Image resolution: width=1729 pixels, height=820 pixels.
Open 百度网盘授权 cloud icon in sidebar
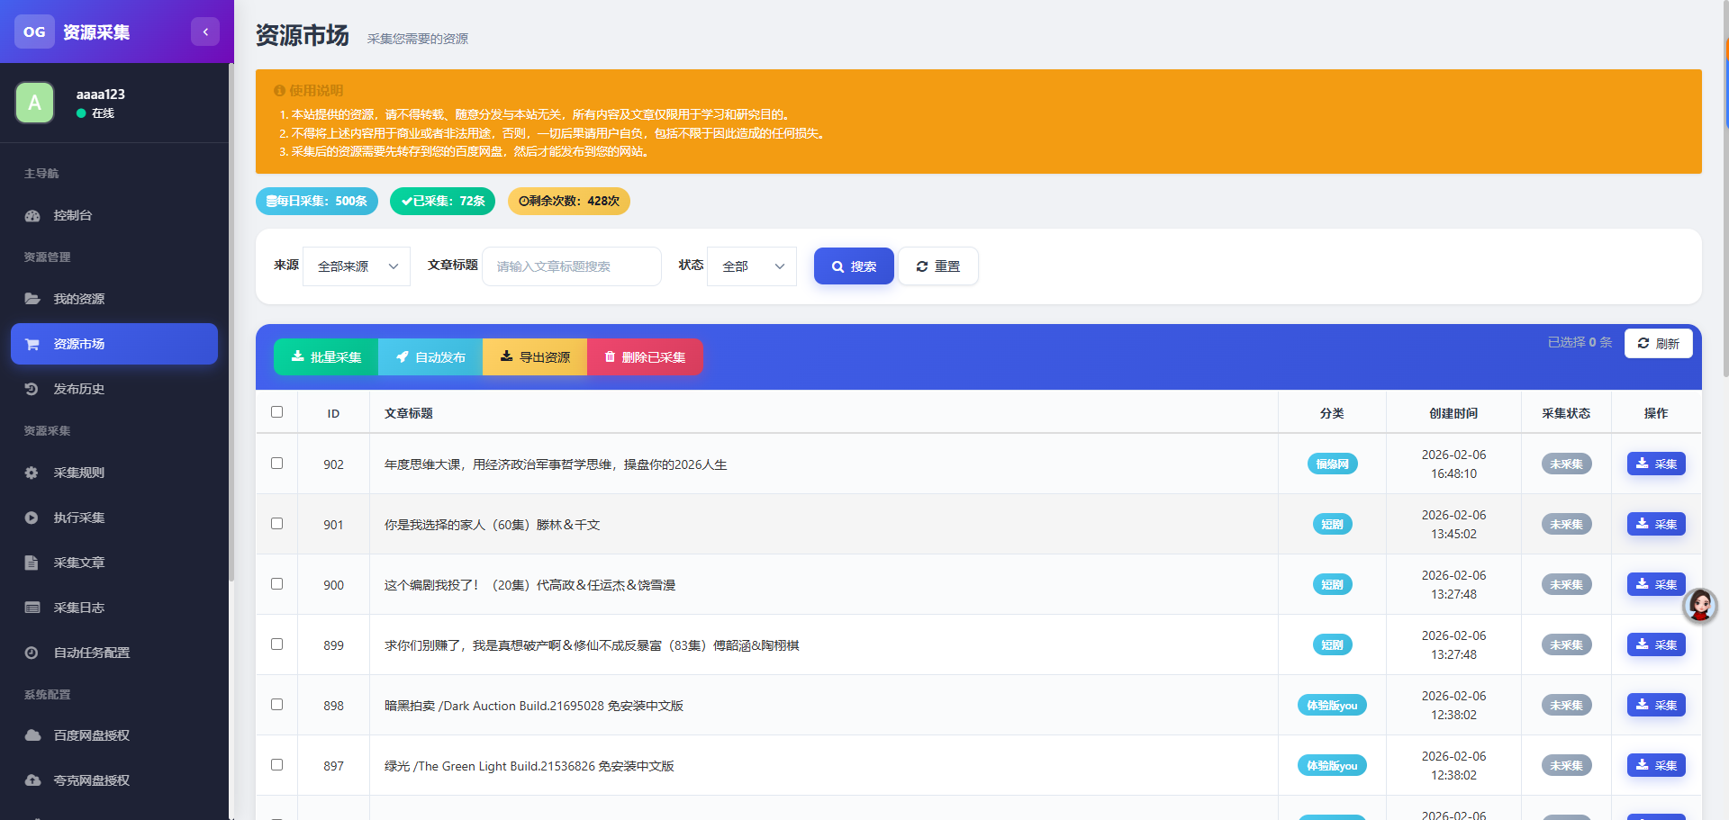pos(32,735)
